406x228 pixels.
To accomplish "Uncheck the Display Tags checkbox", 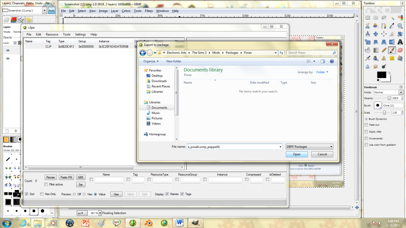I will [x=182, y=194].
